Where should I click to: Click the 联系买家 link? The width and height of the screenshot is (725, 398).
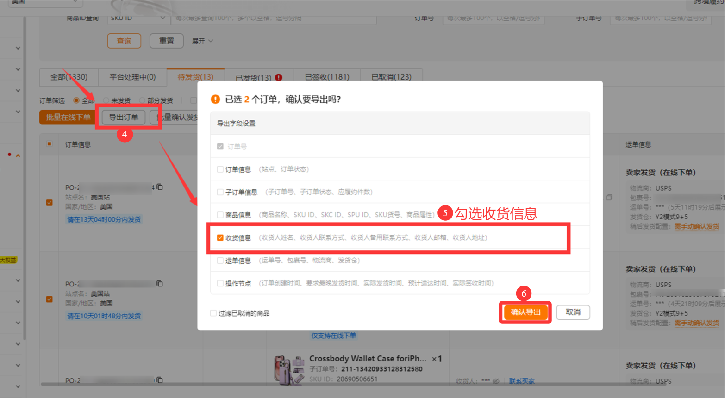pos(522,381)
